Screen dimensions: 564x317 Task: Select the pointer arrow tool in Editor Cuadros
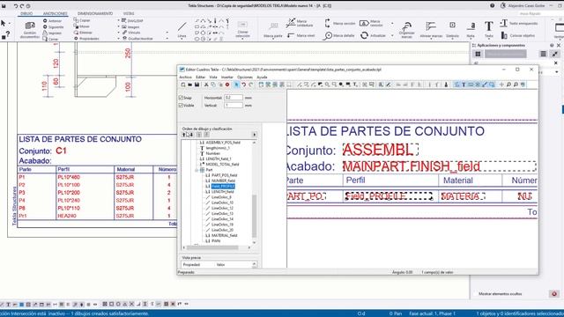pyautogui.click(x=237, y=85)
